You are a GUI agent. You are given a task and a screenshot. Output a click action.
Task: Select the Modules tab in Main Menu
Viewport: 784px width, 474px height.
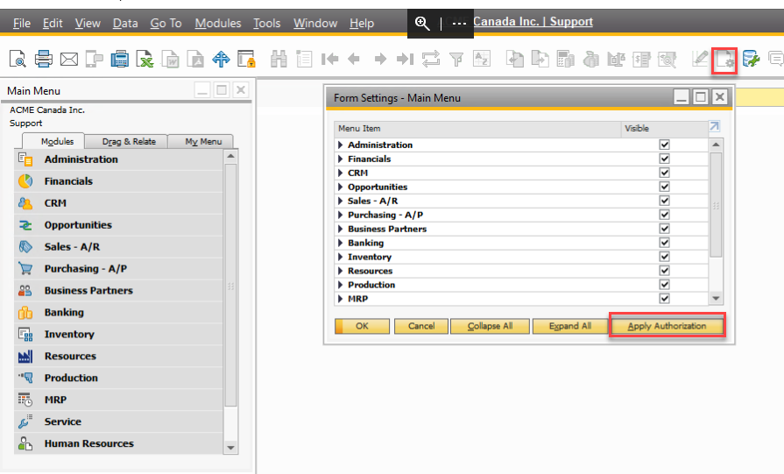57,142
